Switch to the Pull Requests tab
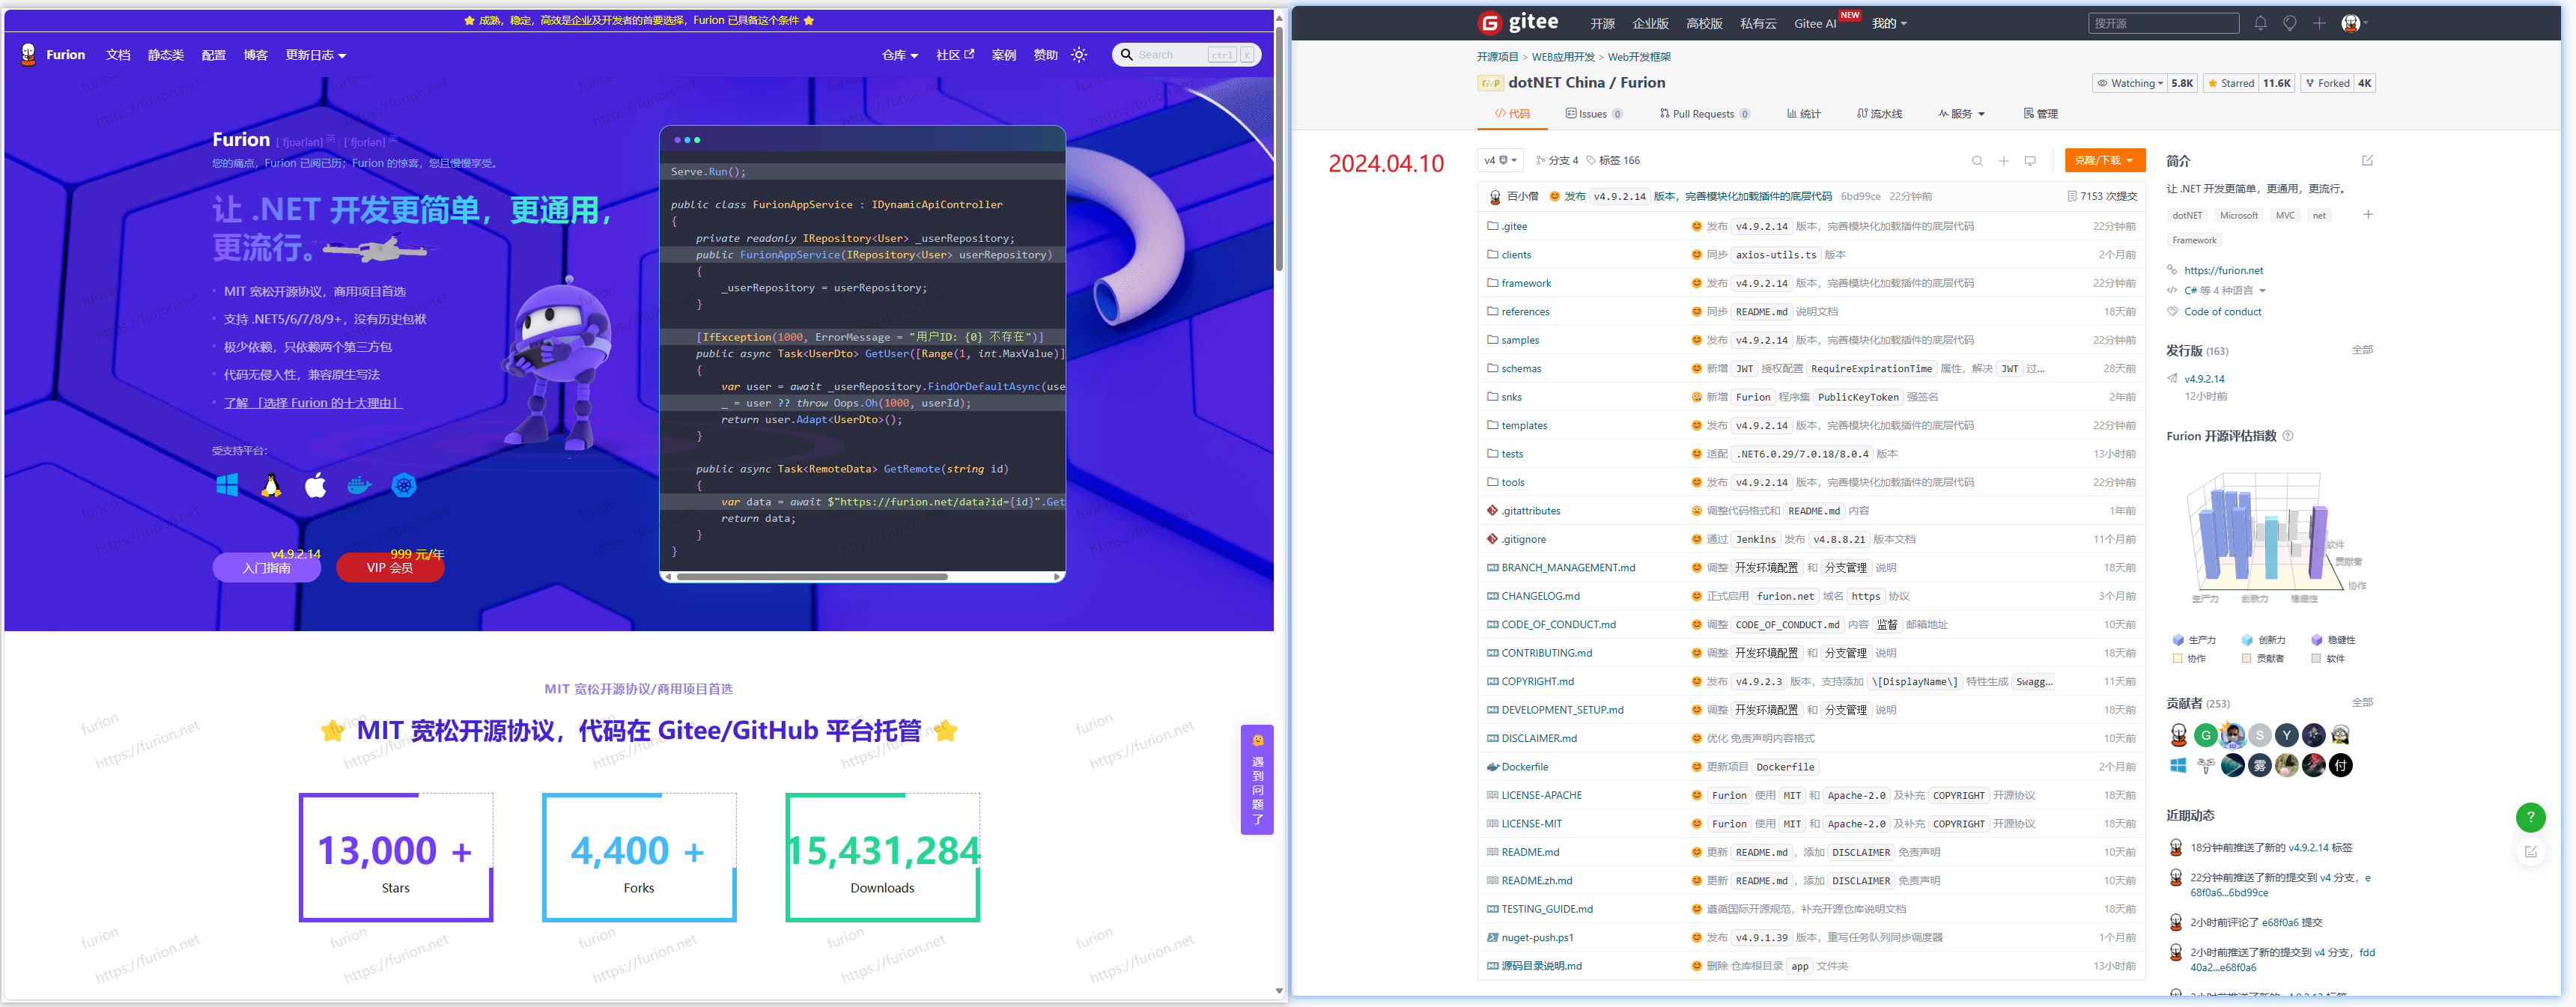This screenshot has height=1007, width=2576. 1703,114
